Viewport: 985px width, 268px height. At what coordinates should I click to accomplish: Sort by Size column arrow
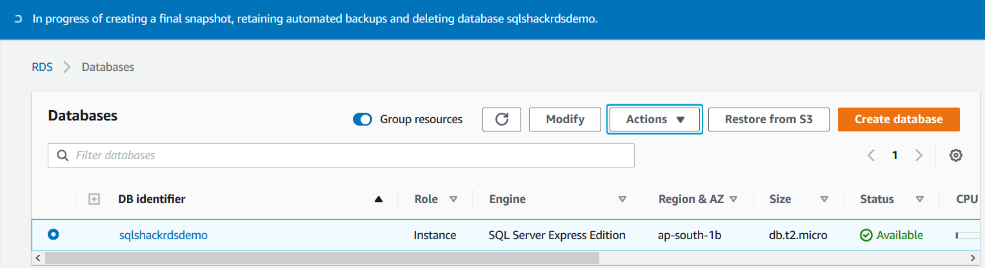[824, 199]
